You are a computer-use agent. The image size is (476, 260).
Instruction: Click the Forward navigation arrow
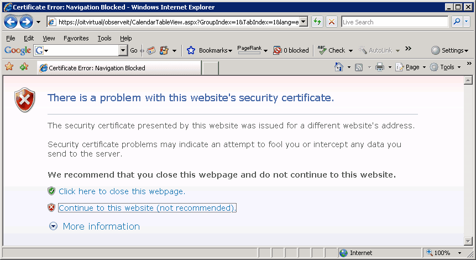click(x=26, y=22)
